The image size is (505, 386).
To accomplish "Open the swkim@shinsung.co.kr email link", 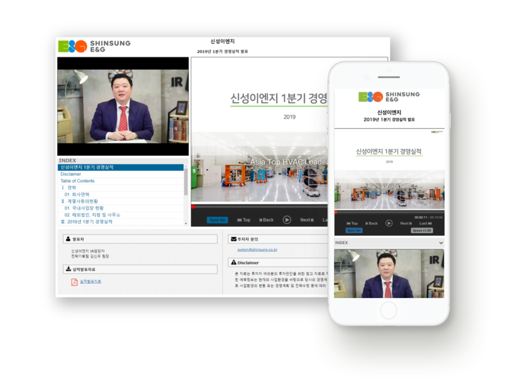I will click(x=257, y=250).
